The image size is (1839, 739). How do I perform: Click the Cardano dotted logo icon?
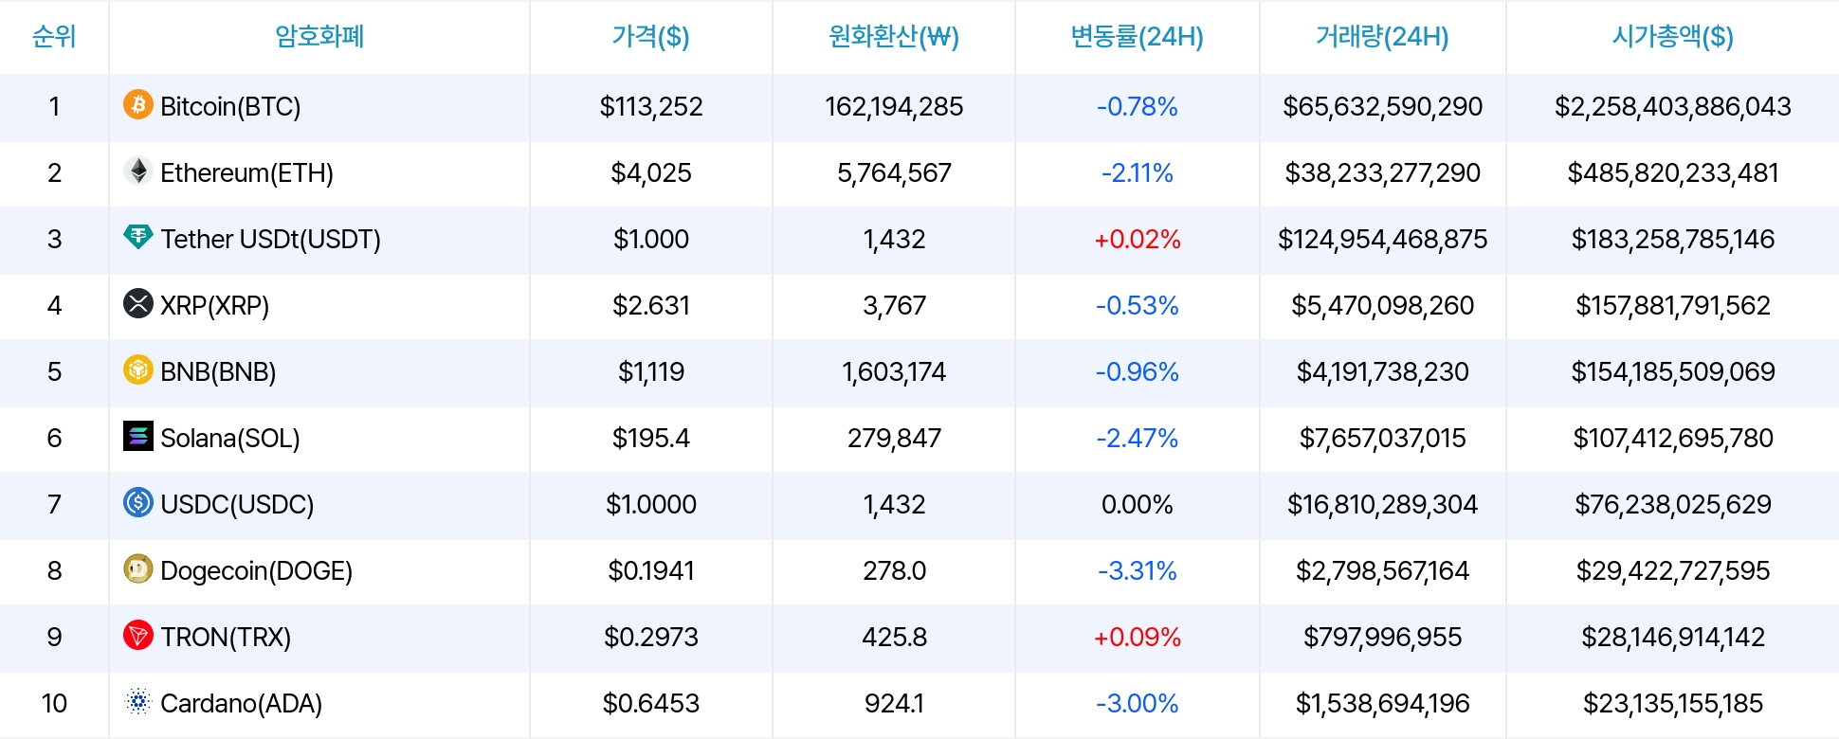[x=138, y=701]
